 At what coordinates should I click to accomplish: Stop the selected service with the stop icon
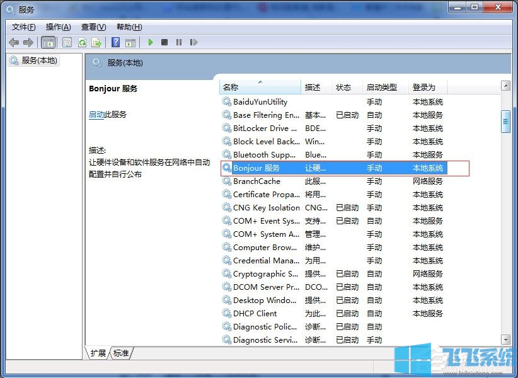point(164,42)
